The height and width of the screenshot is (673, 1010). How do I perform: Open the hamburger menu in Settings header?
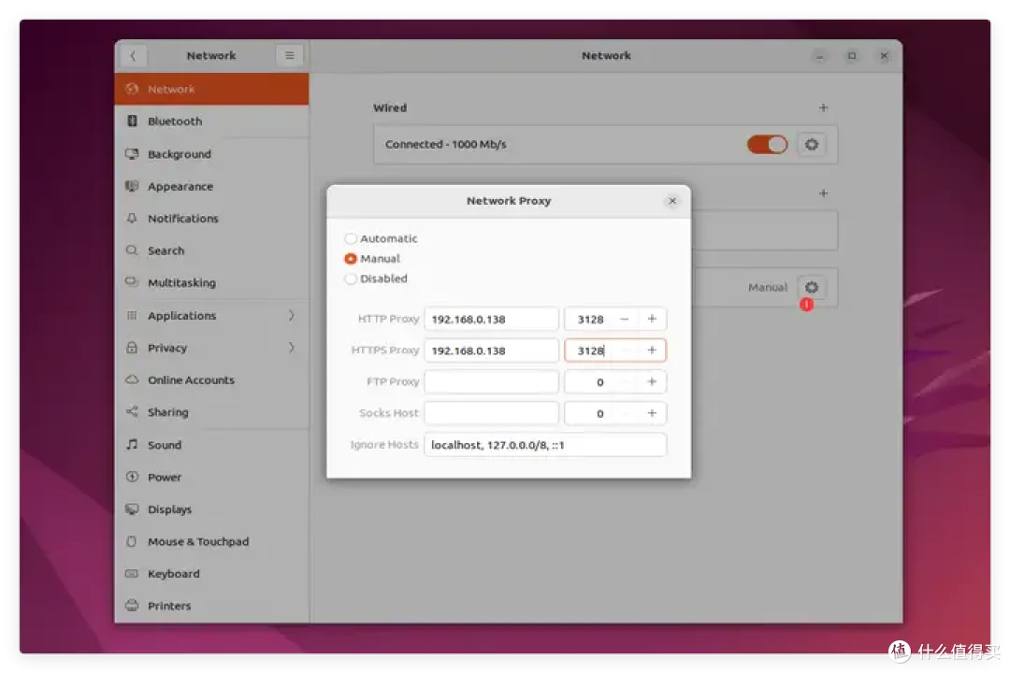coord(289,56)
